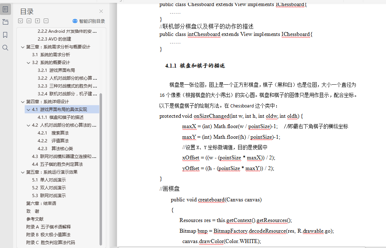Click the //画棋盘 comment line

coord(170,189)
